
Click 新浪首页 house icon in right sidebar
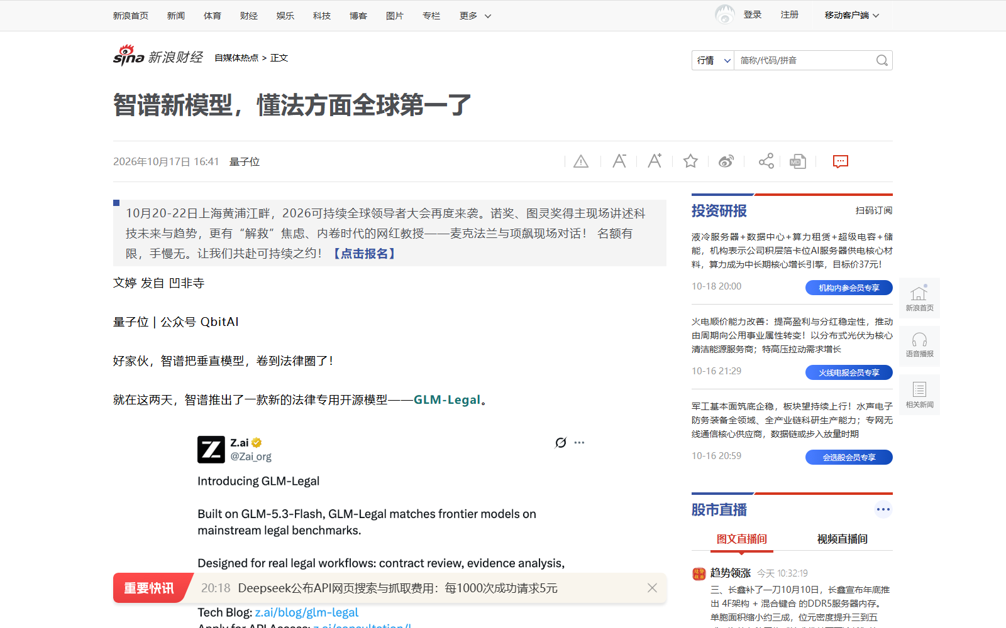point(919,298)
